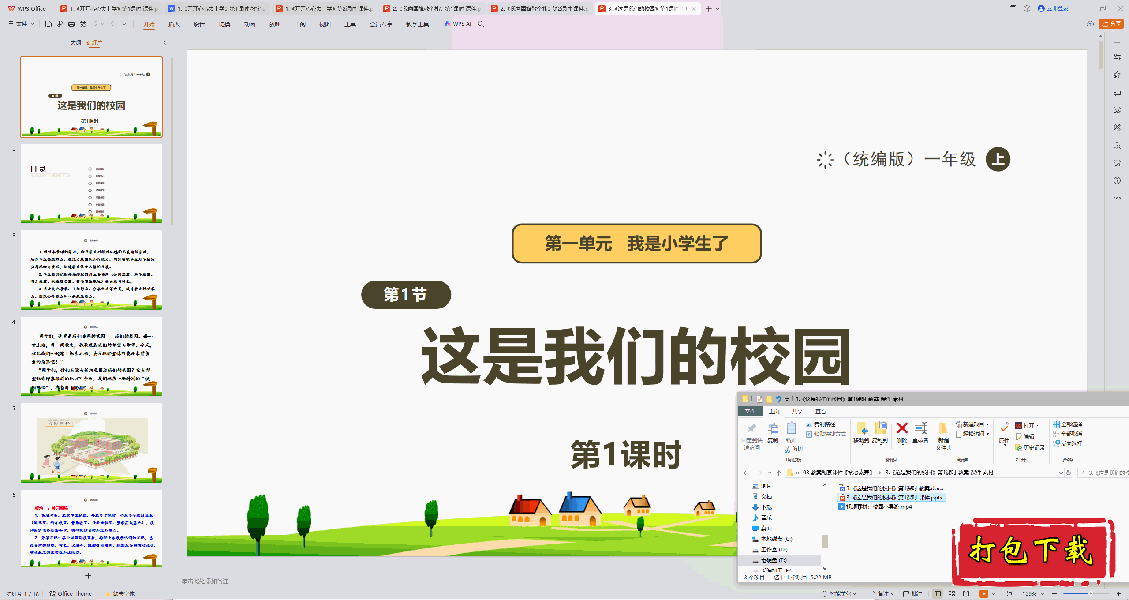This screenshot has height=600, width=1129.
Task: Open the help question mark in right sidebar
Action: (x=1117, y=180)
